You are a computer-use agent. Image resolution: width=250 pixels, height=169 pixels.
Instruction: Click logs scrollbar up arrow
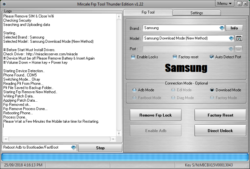pos(119,16)
